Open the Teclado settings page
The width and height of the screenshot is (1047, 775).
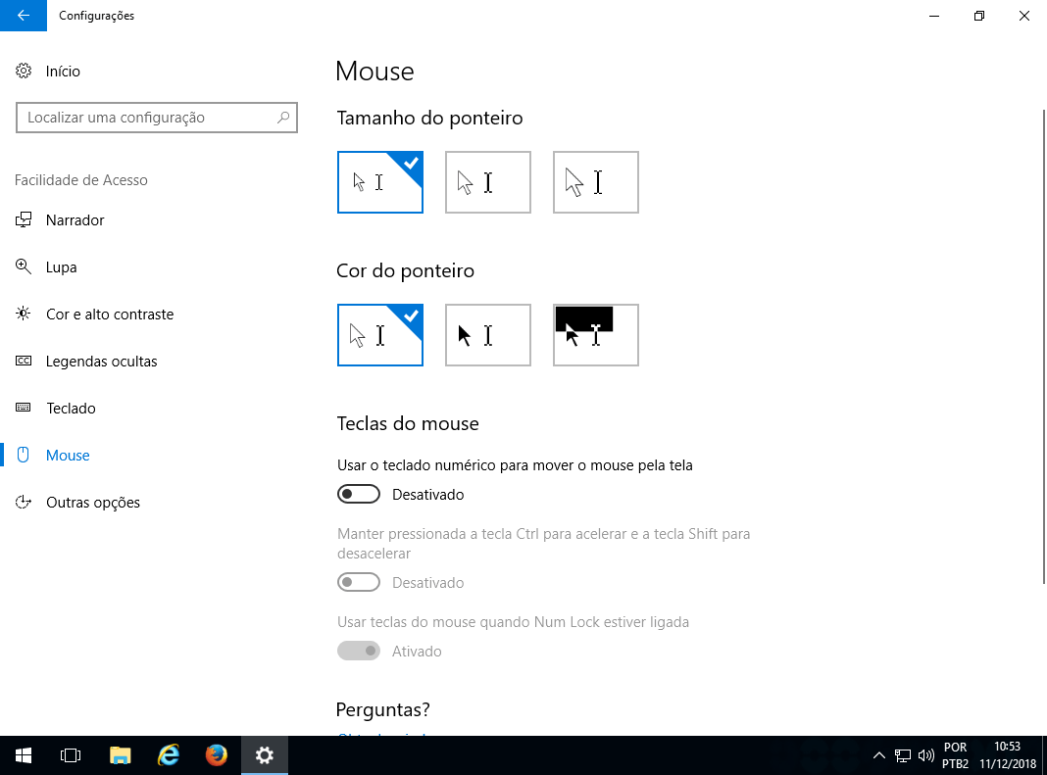tap(71, 409)
